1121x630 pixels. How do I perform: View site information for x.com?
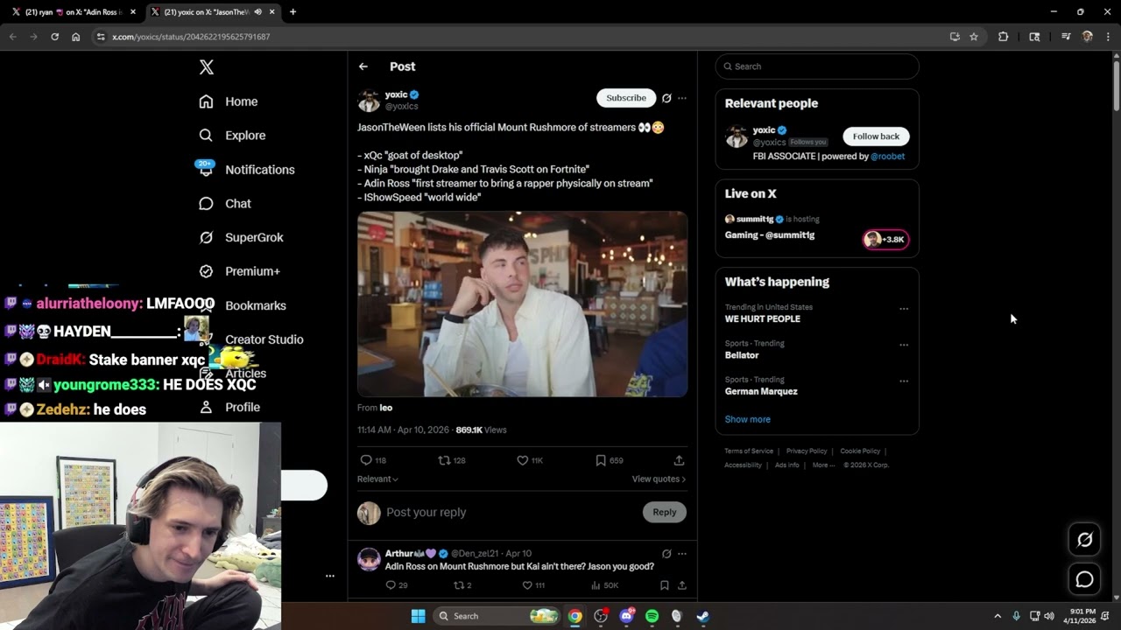[x=101, y=37]
